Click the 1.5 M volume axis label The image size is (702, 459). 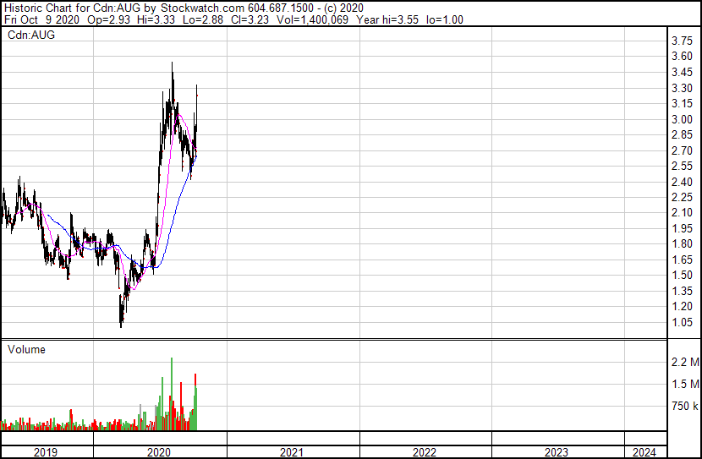(685, 384)
